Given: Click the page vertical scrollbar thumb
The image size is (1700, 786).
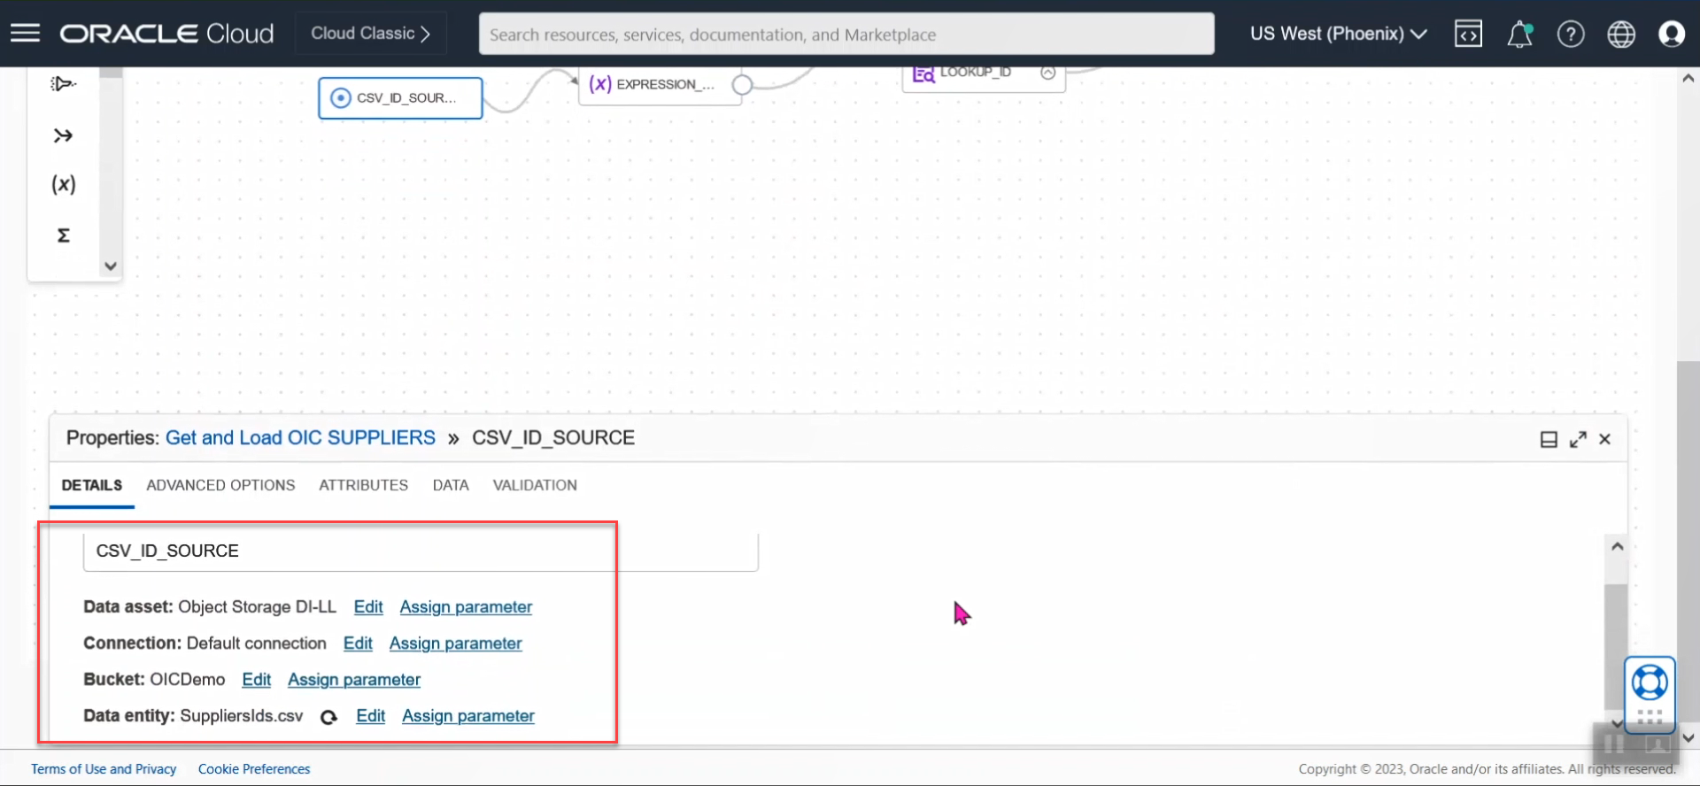Looking at the screenshot, I should 1688,542.
